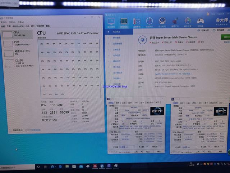The width and height of the screenshot is (230, 173).
Task: Open the temperature management thermometer icon
Action: click(x=137, y=22)
